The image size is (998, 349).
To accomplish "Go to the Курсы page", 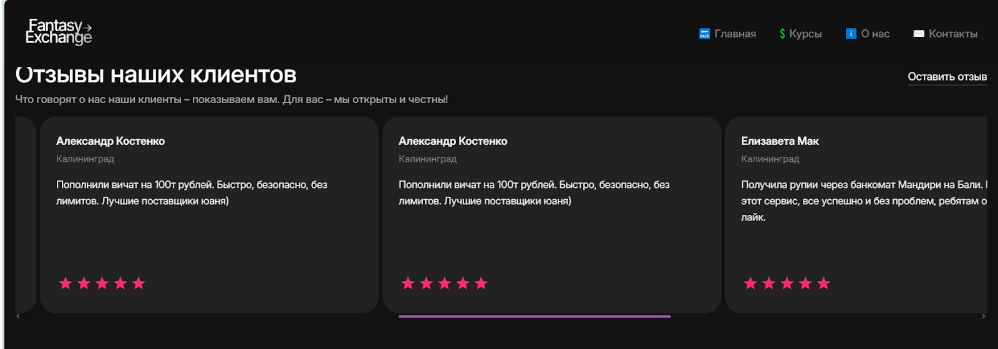I will (805, 34).
